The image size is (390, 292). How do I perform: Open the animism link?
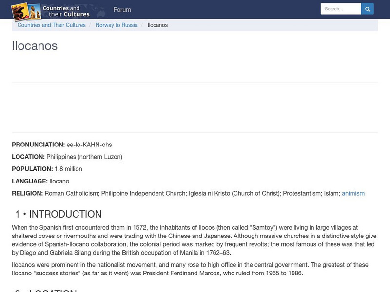[354, 193]
